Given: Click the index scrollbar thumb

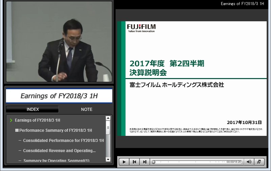Looking at the screenshot, I should [x=108, y=127].
